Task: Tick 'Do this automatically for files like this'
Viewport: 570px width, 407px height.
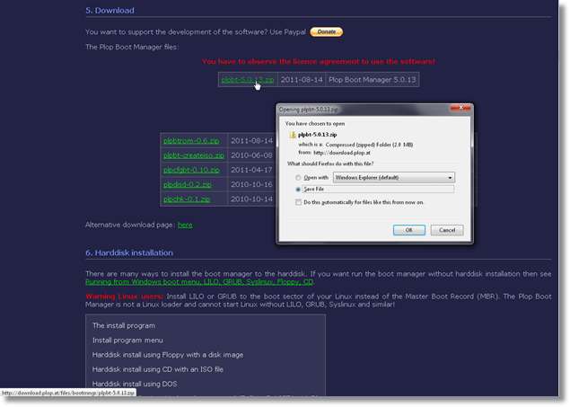Action: (x=298, y=202)
